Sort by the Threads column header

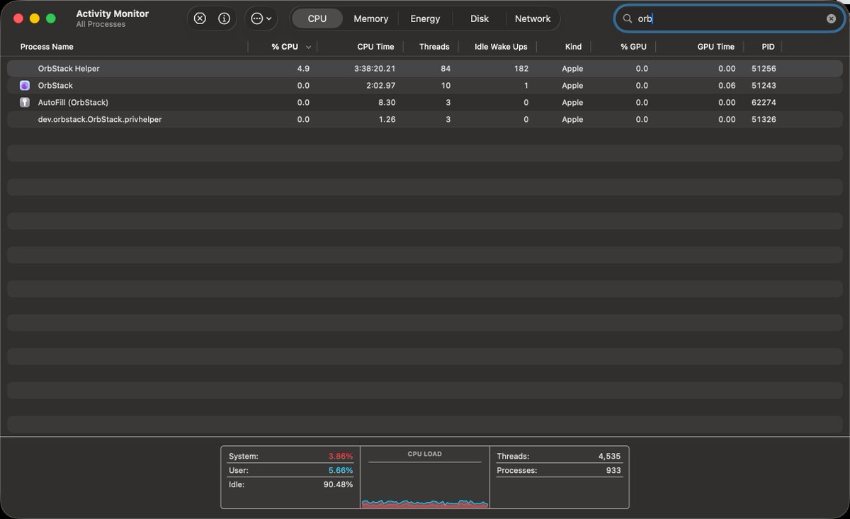(434, 47)
